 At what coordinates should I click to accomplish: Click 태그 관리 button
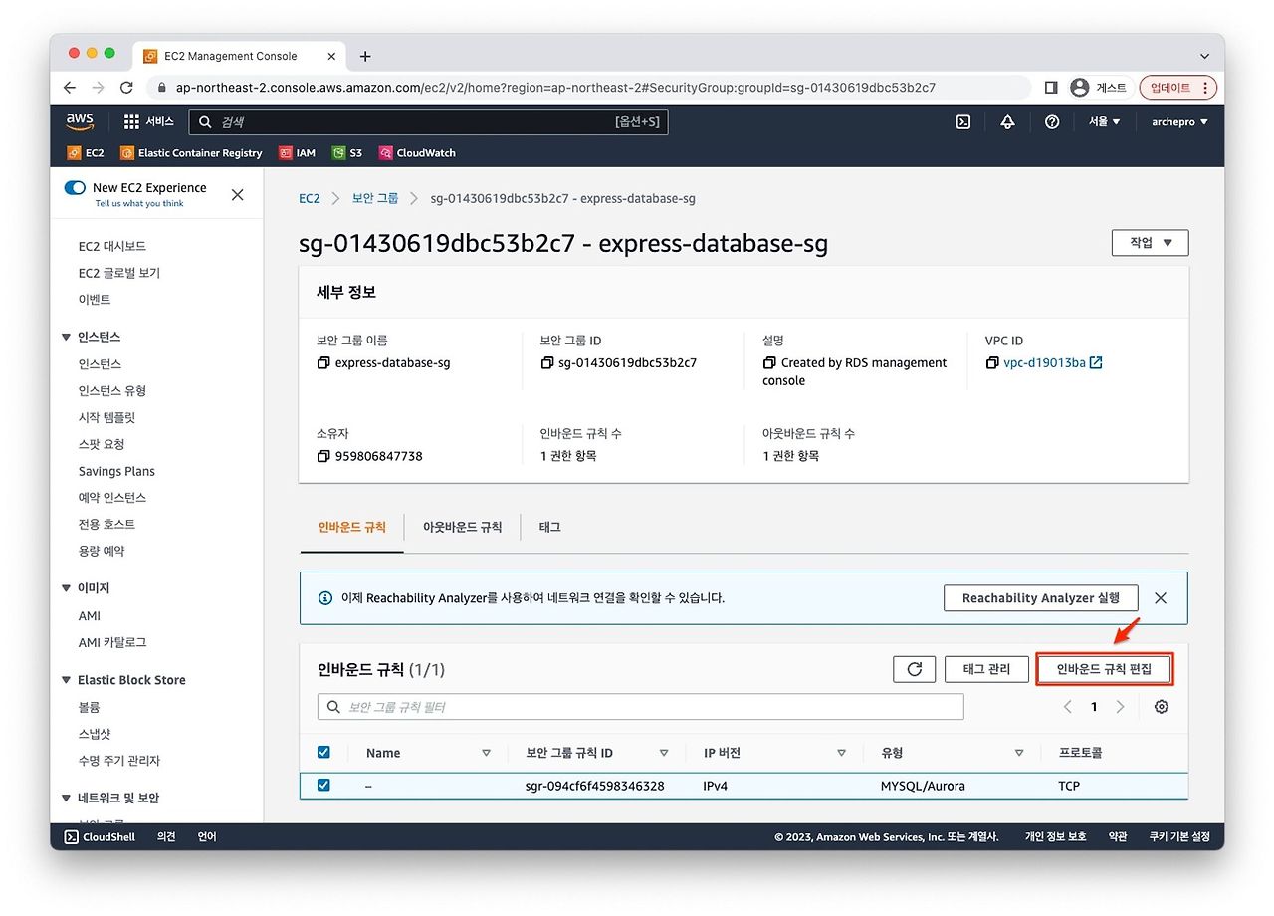pyautogui.click(x=986, y=669)
